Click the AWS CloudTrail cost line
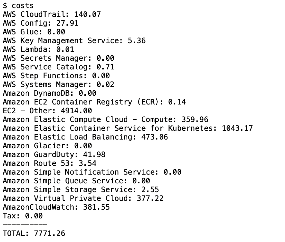This screenshot has width=285, height=242. click(52, 14)
